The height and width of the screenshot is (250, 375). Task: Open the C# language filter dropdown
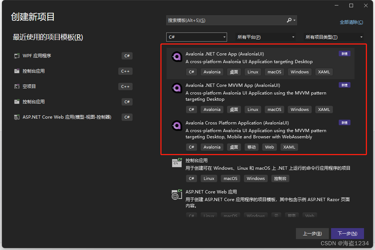point(197,37)
